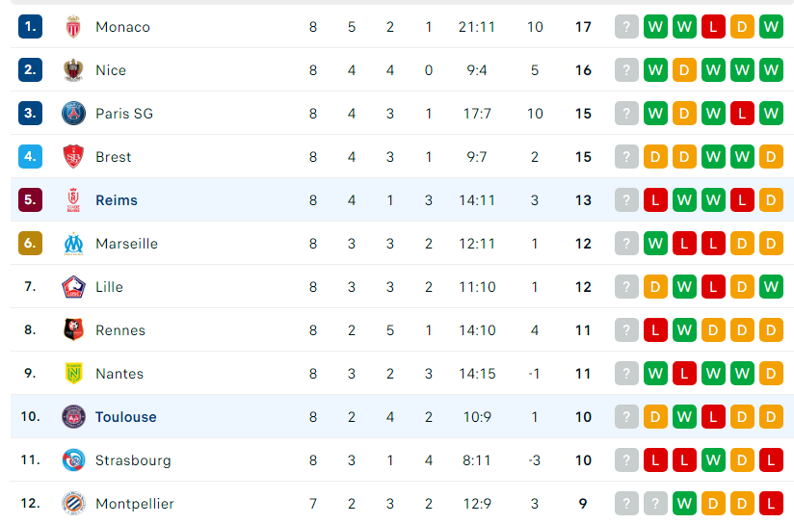Open the Montpellier team name

135,503
